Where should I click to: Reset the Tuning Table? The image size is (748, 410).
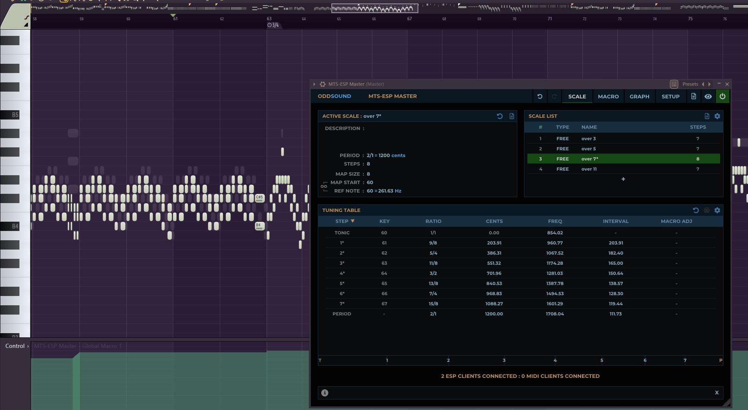(696, 210)
